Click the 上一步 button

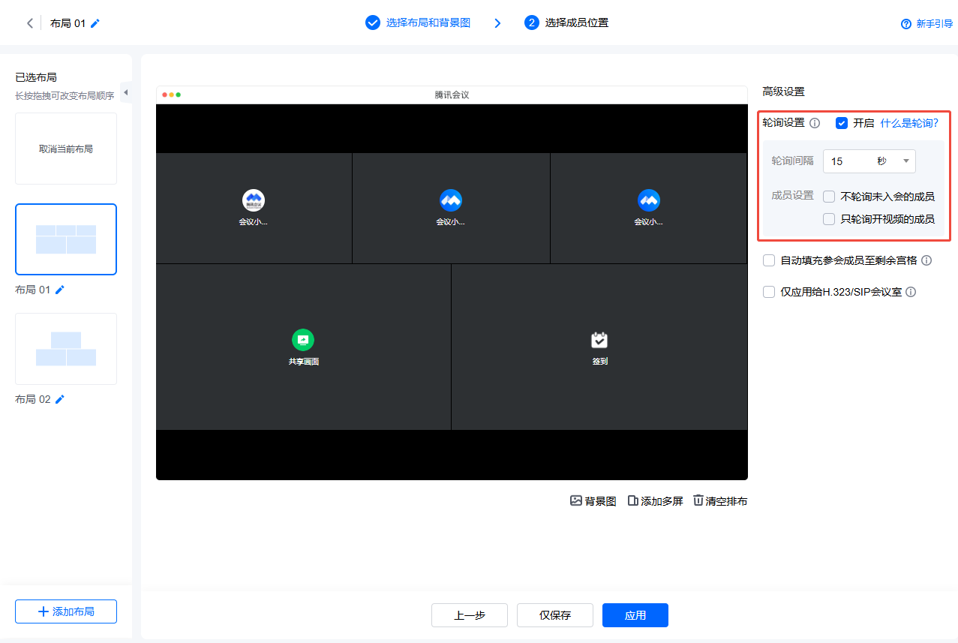[470, 615]
